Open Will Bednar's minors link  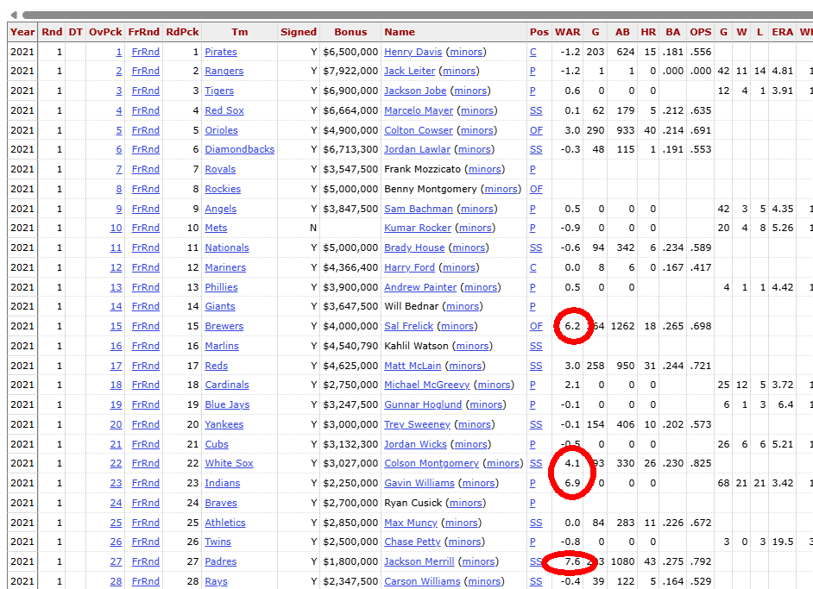[463, 306]
